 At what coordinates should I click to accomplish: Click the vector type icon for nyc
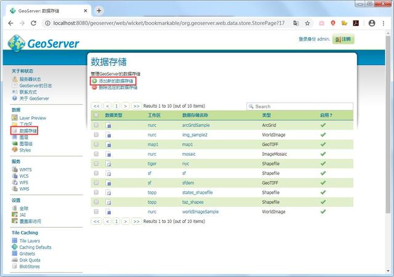point(108,164)
